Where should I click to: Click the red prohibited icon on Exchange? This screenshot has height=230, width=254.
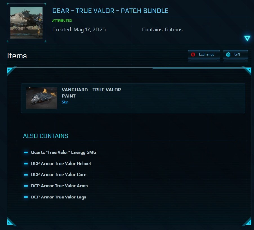193,55
